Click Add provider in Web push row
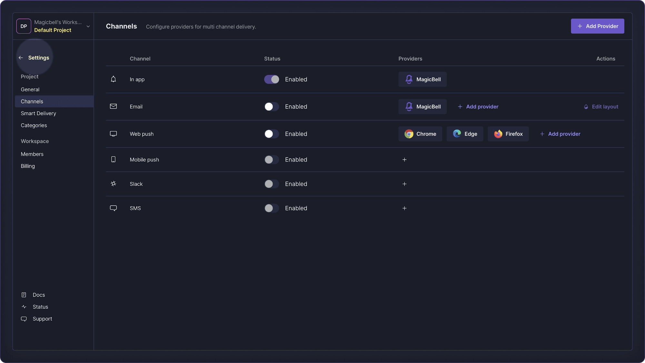 [x=560, y=134]
